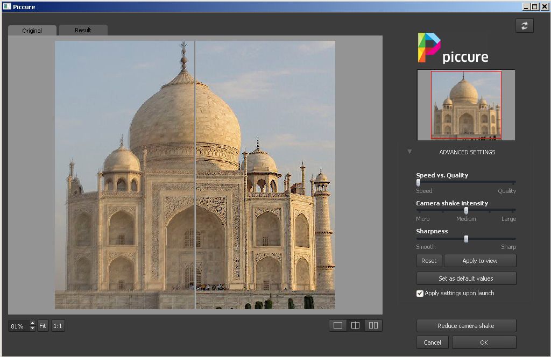This screenshot has height=357, width=551.
Task: Switch to the Original tab
Action: 32,31
